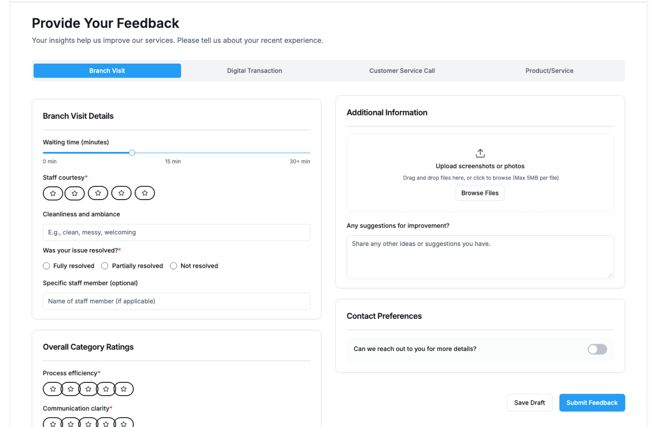Image resolution: width=657 pixels, height=427 pixels.
Task: Choose Partially resolved radio option
Action: [105, 266]
